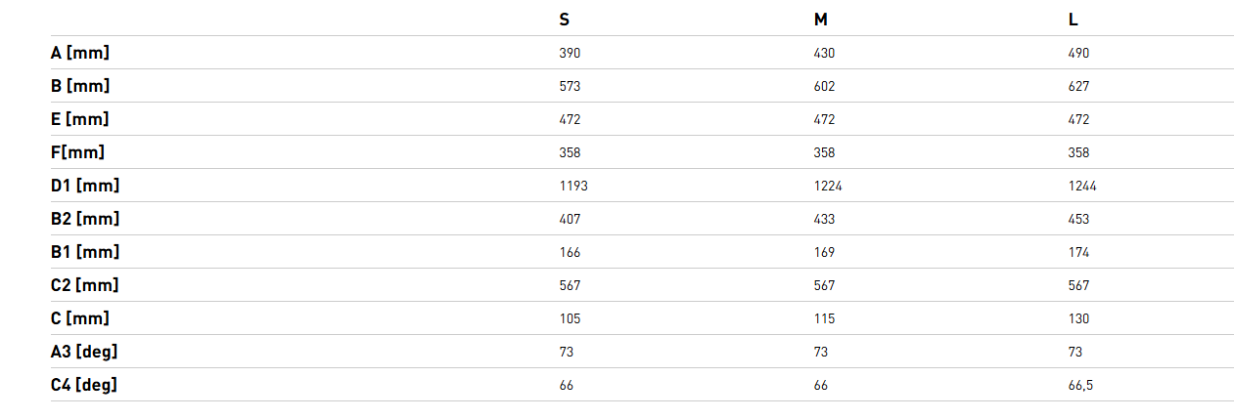Select the B1 [mm] row label

(x=85, y=252)
